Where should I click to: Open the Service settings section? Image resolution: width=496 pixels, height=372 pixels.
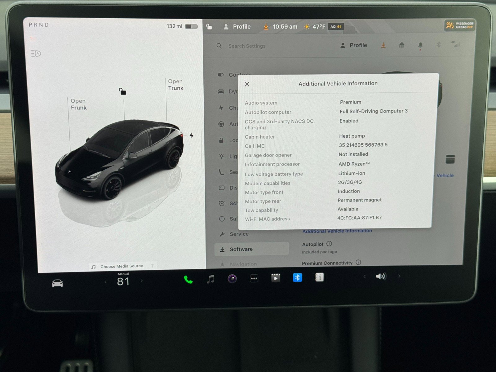click(x=239, y=234)
